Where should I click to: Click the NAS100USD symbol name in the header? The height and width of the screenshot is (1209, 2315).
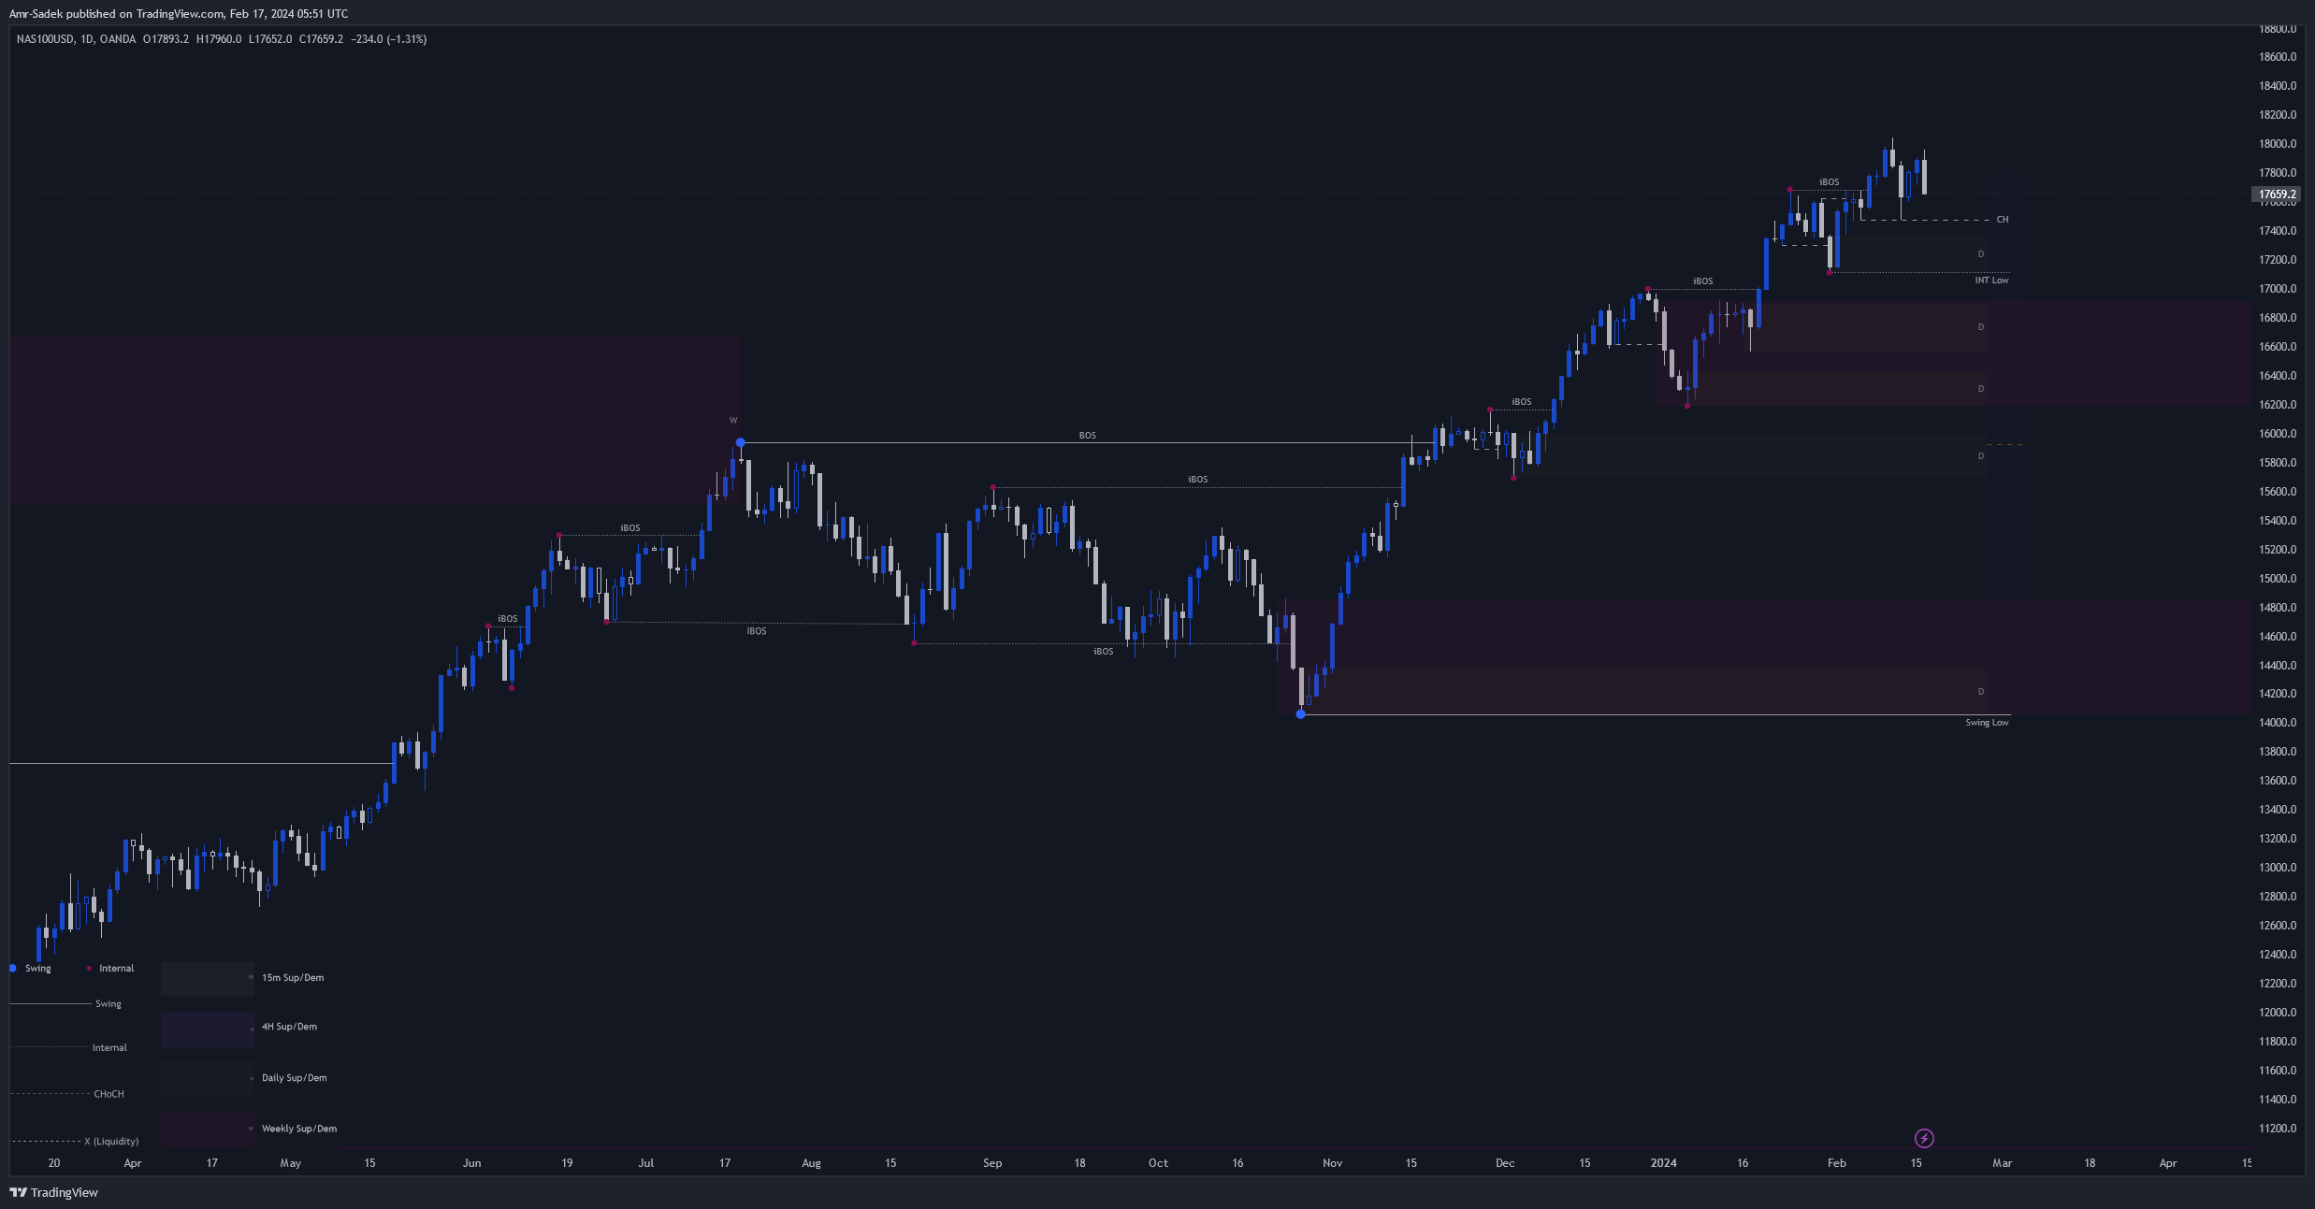point(45,39)
